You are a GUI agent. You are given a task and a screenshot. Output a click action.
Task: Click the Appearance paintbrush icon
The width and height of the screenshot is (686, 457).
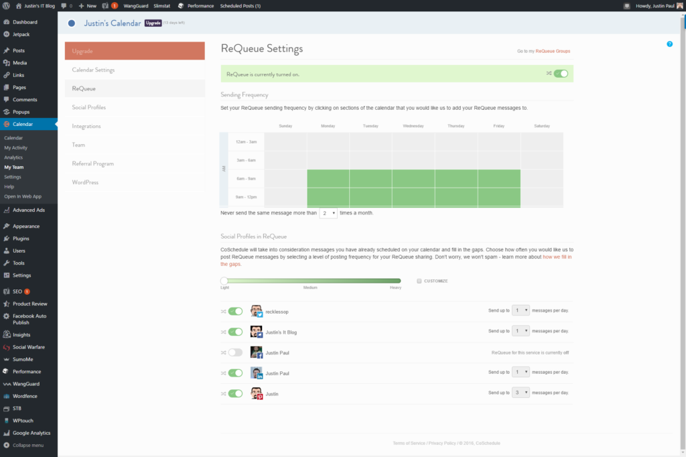(x=7, y=226)
